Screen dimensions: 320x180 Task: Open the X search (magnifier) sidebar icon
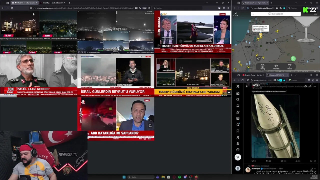(x=238, y=99)
